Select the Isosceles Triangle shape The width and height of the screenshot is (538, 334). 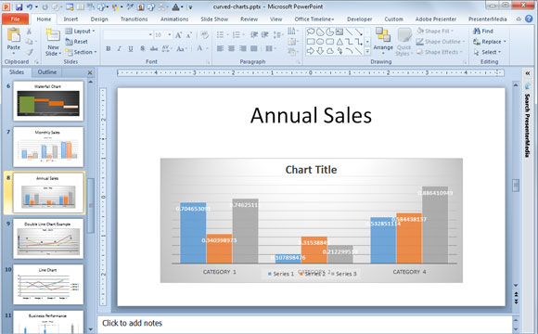click(339, 42)
